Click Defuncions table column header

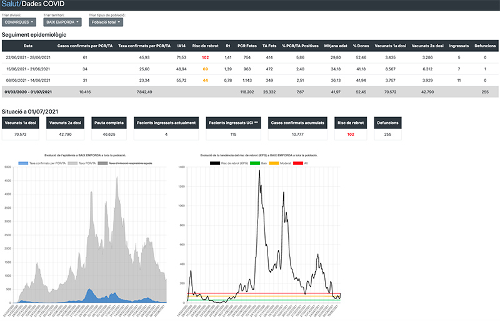485,46
